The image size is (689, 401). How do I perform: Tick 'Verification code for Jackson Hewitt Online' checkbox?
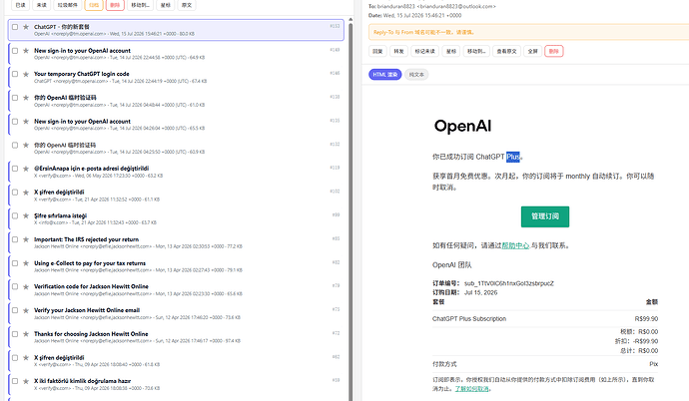15,286
